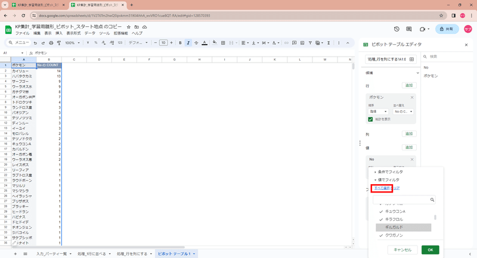Add a column field with 追加
The image size is (477, 258).
tap(409, 133)
